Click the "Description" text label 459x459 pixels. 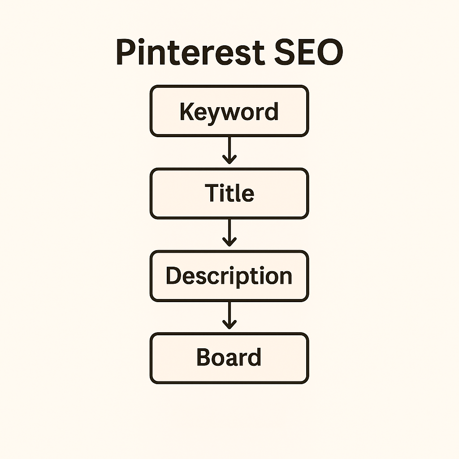coord(229,276)
